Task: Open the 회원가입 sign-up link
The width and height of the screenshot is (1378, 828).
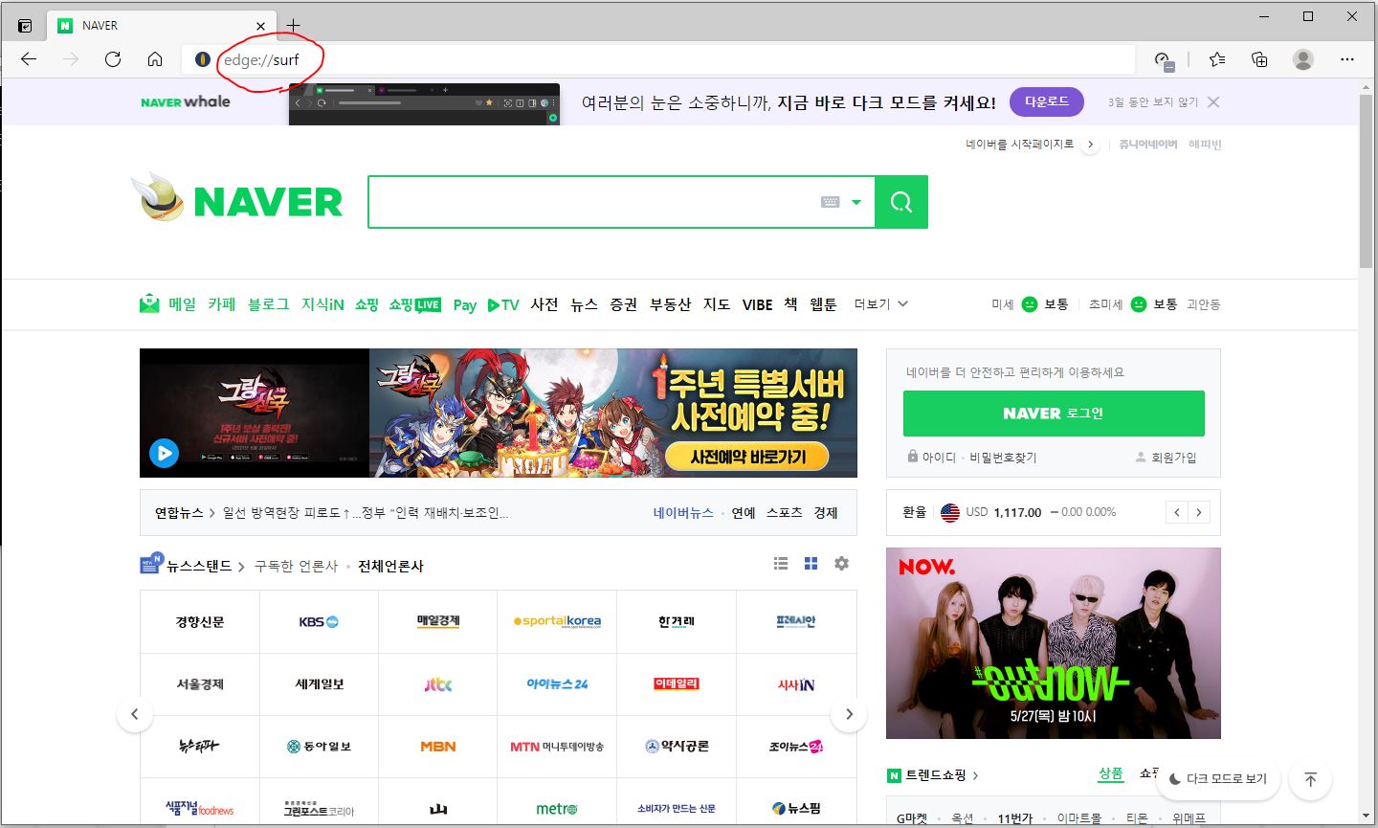Action: [1174, 458]
